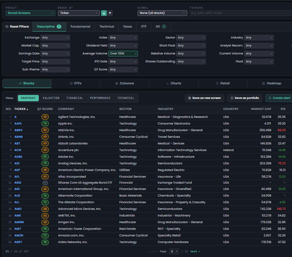Sort by the P/E column header
The width and height of the screenshot is (292, 257).
283,109
